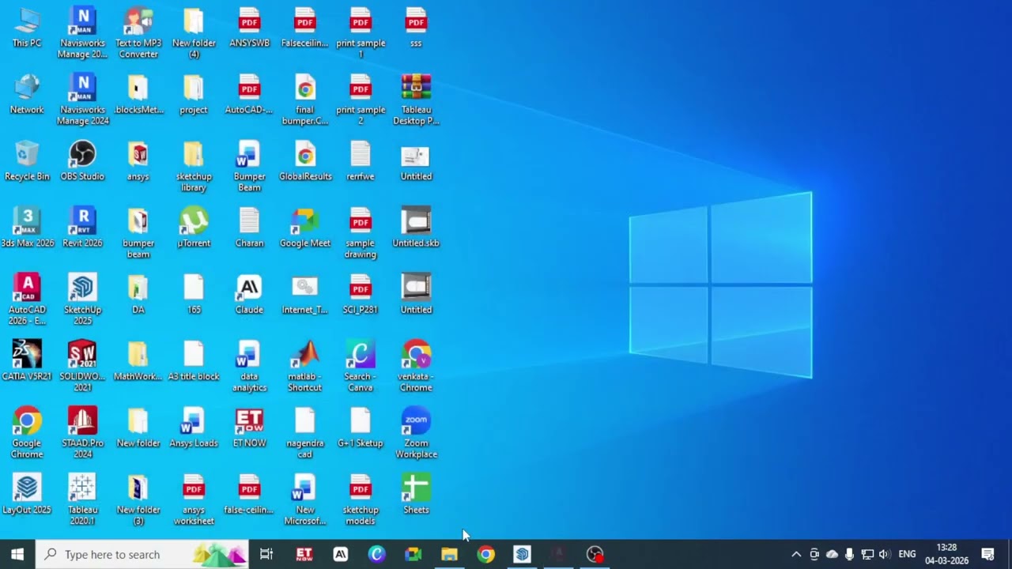1012x569 pixels.
Task: Select the New folder (4) folder
Action: pos(194,33)
